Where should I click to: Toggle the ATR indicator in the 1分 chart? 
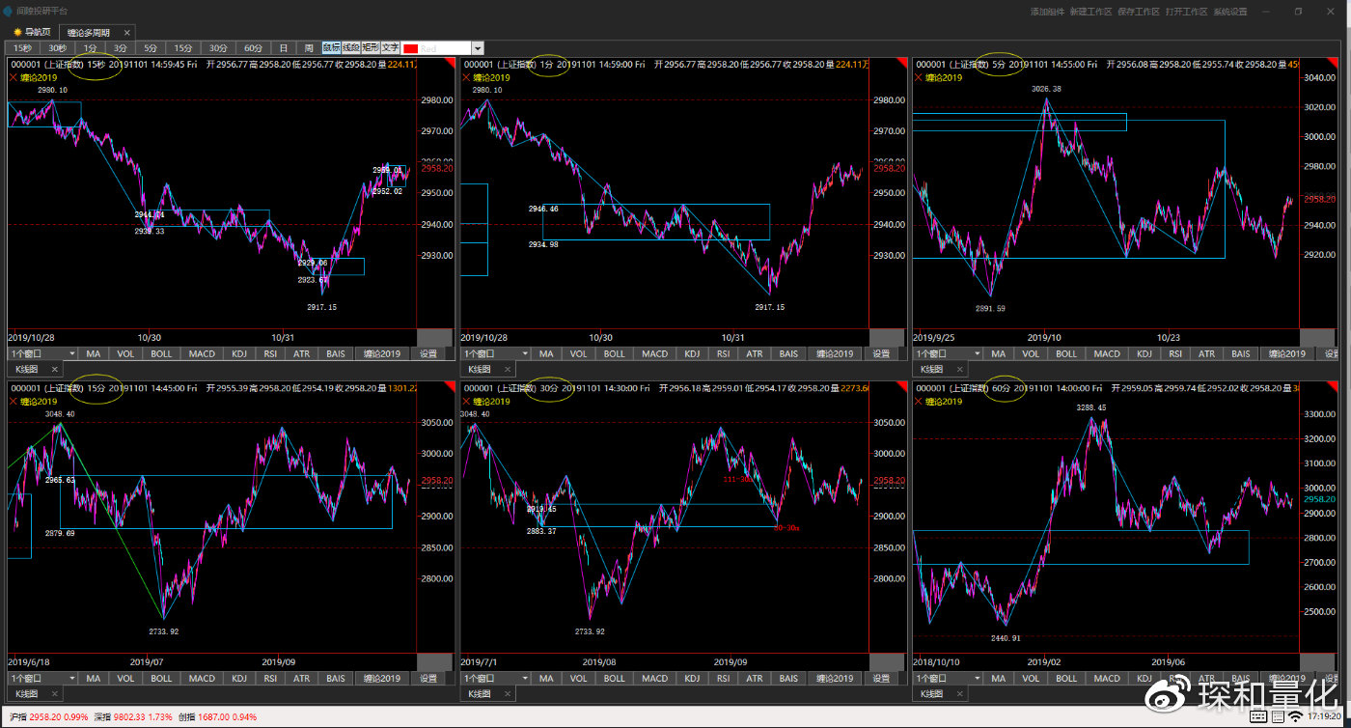(755, 353)
